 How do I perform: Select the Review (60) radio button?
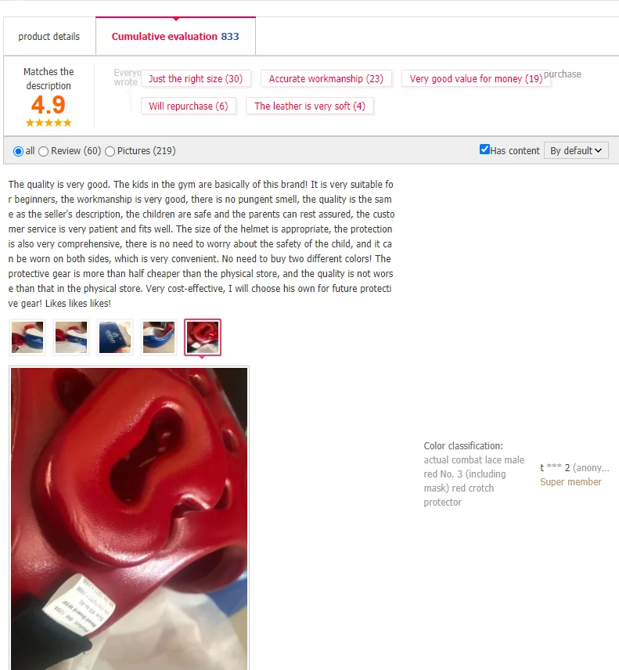coord(43,151)
